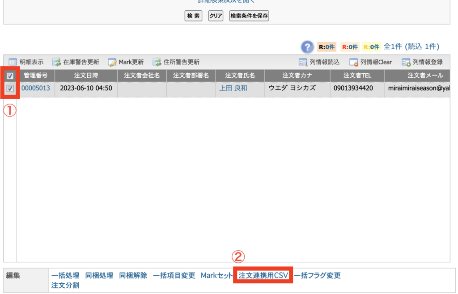Click the 検索条件を保存 button
The height and width of the screenshot is (294, 458).
click(249, 16)
